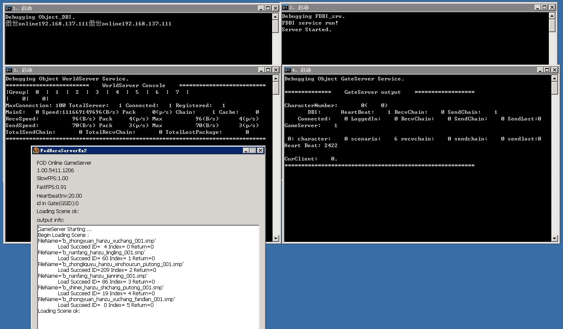563x329 pixels.
Task: Click the GateServer console title icon
Action: 288,70
